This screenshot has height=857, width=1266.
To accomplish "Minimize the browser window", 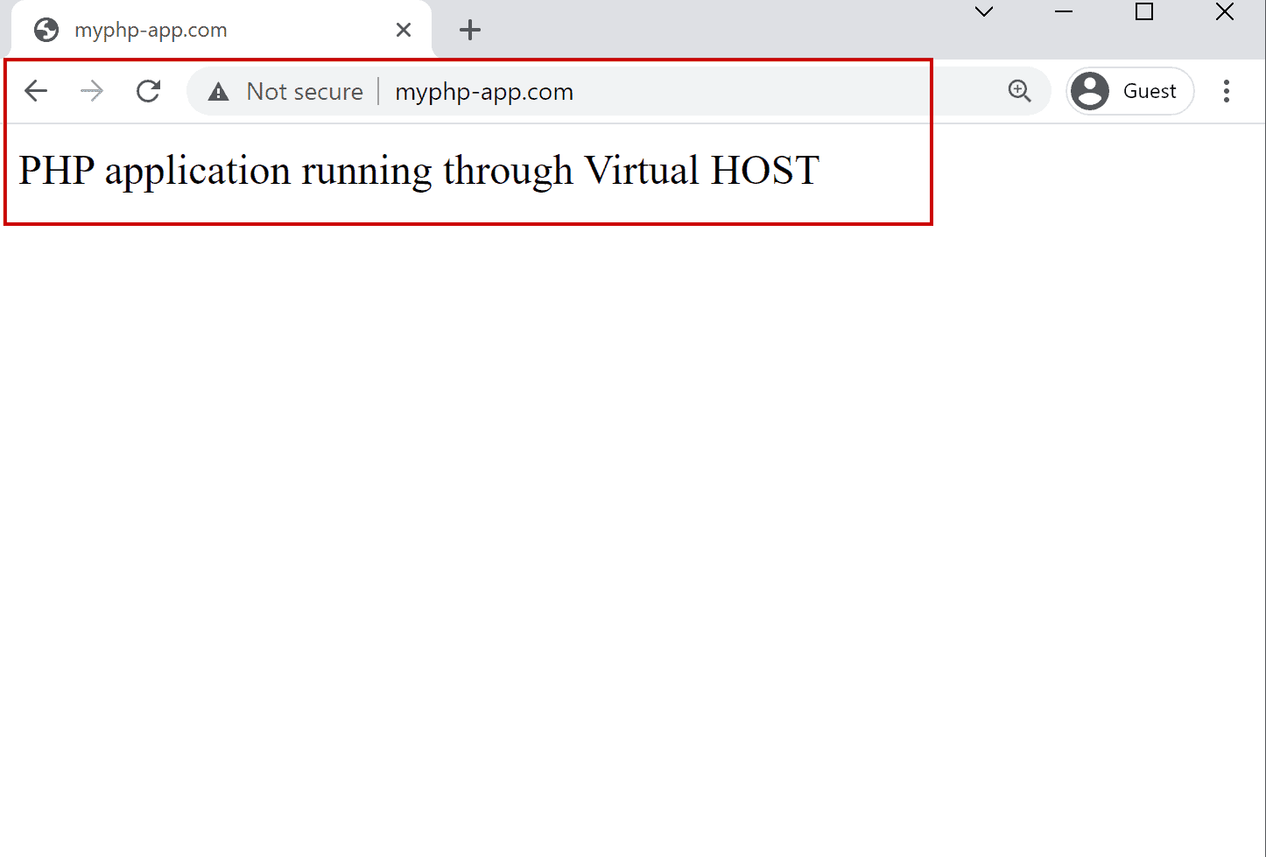I will (x=1064, y=11).
